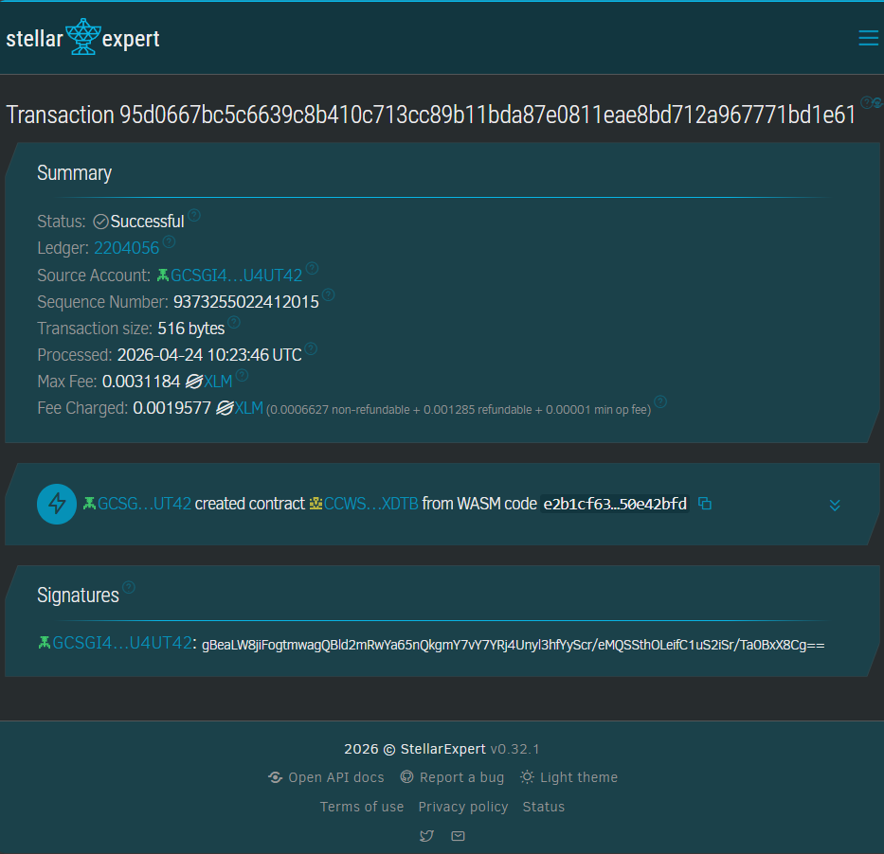This screenshot has width=884, height=854.
Task: Open XLM asset link in Max Fee
Action: 209,382
